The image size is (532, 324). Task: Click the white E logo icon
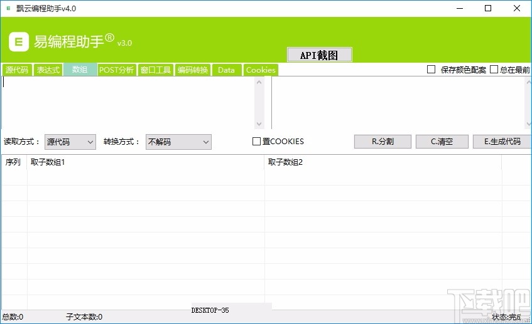click(19, 41)
